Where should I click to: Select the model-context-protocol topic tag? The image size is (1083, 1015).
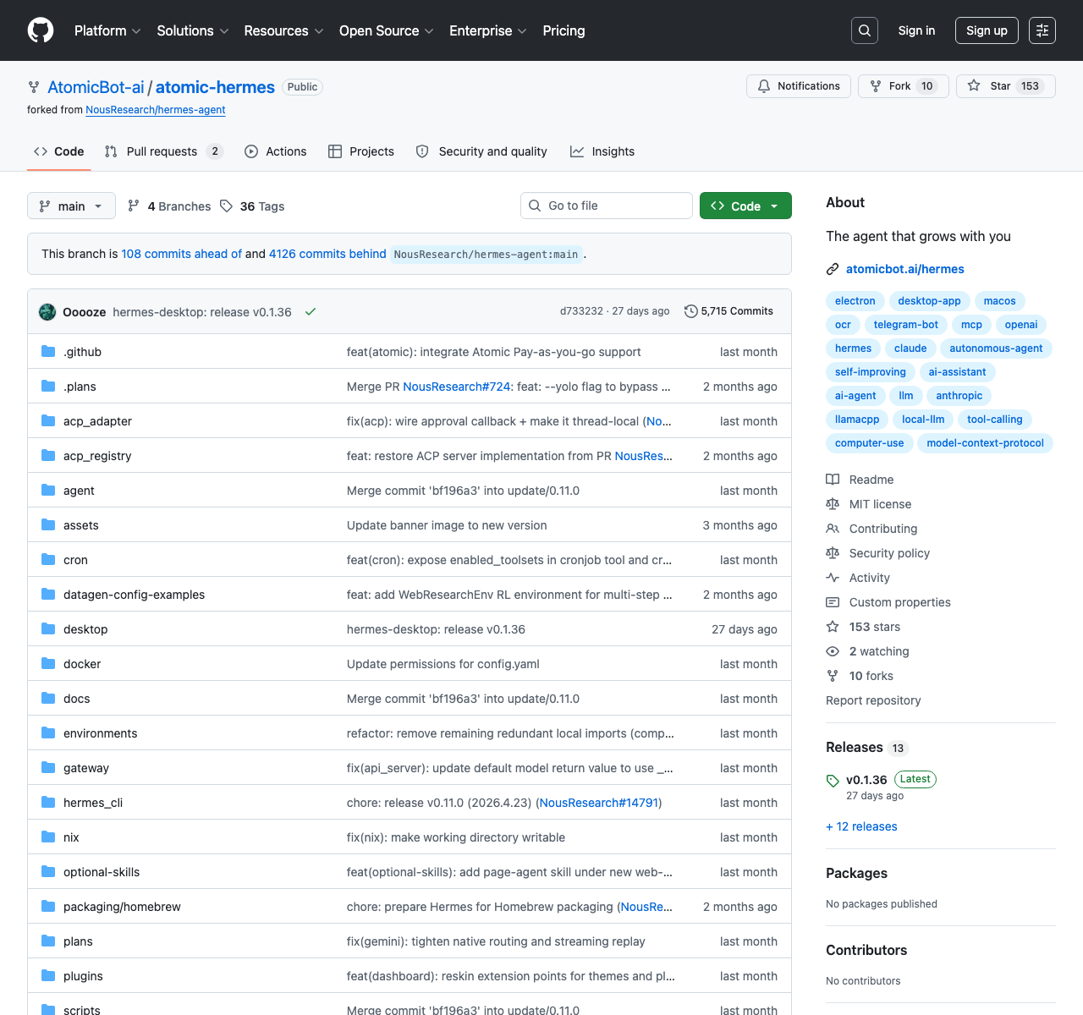[x=985, y=443]
